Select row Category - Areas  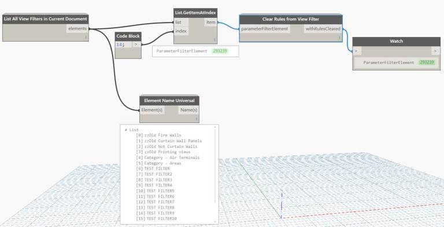[x=158, y=163]
